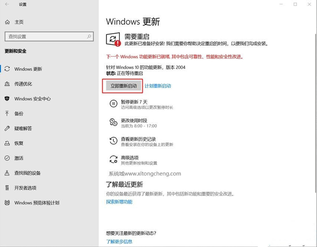
Task: Click the 查看安装在你的设备上的更新 subtitle
Action: (x=147, y=144)
